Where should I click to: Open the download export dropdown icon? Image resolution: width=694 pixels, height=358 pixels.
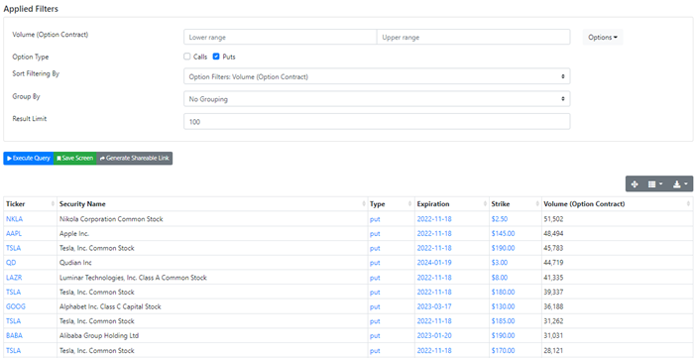680,184
